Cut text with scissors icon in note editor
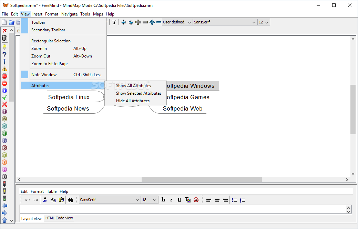This screenshot has height=229, width=358. (x=45, y=200)
